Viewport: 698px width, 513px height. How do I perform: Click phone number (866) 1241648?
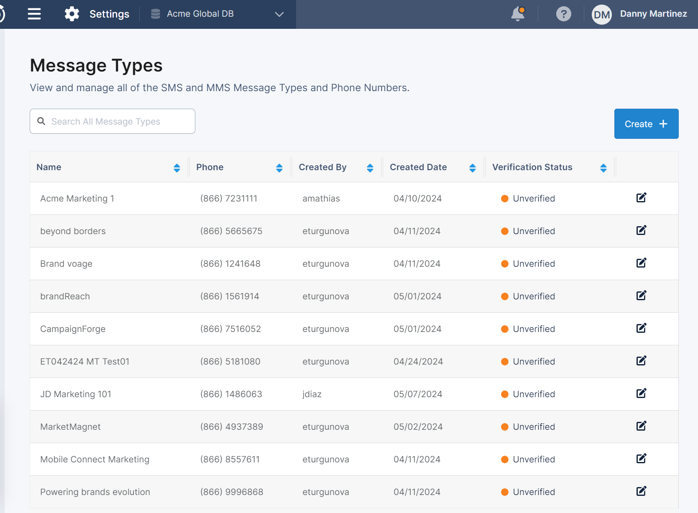(230, 264)
